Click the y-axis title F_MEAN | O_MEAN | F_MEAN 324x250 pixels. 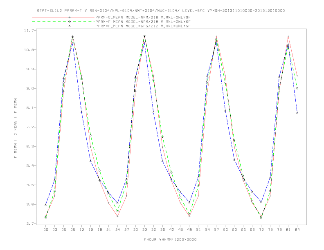click(x=16, y=128)
